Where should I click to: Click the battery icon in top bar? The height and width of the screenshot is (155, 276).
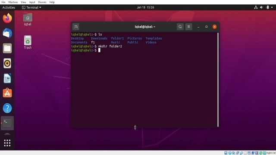tap(267, 7)
